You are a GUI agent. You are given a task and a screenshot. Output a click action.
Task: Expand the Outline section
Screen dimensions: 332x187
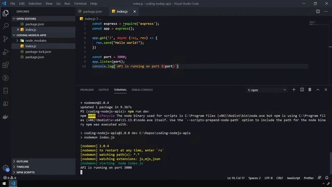(44, 162)
